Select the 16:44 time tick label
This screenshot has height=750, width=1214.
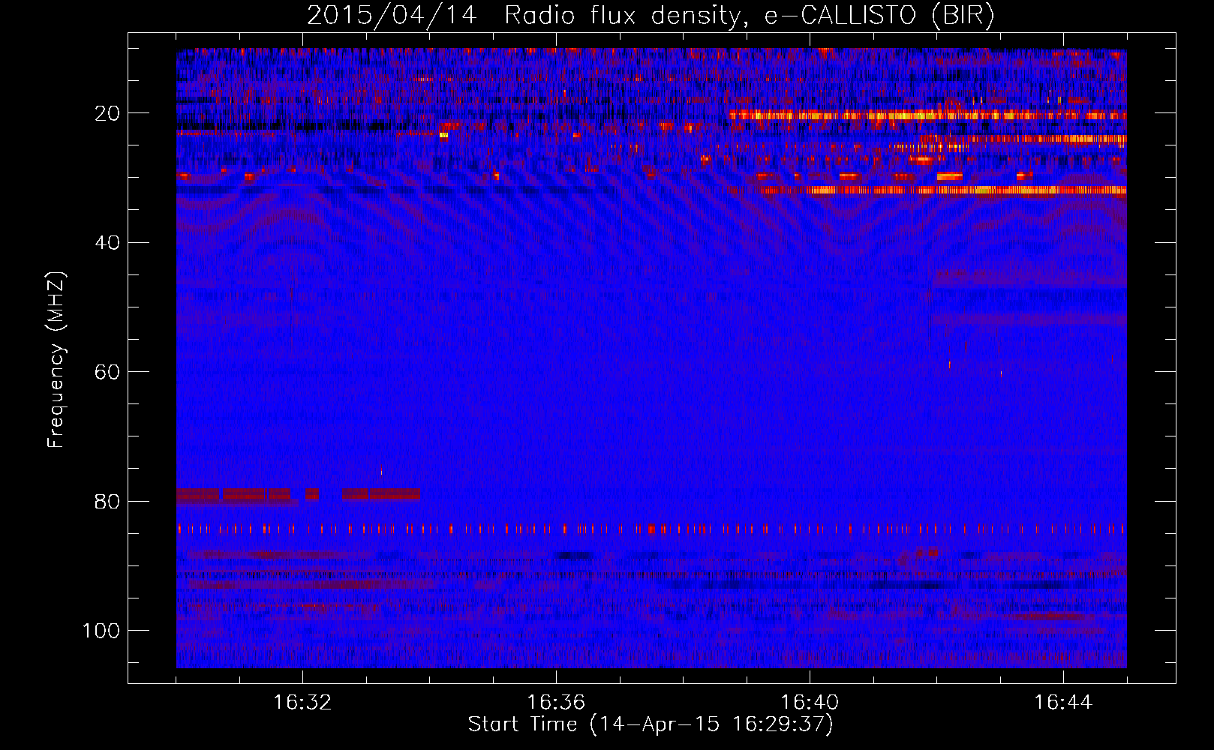[x=1063, y=703]
